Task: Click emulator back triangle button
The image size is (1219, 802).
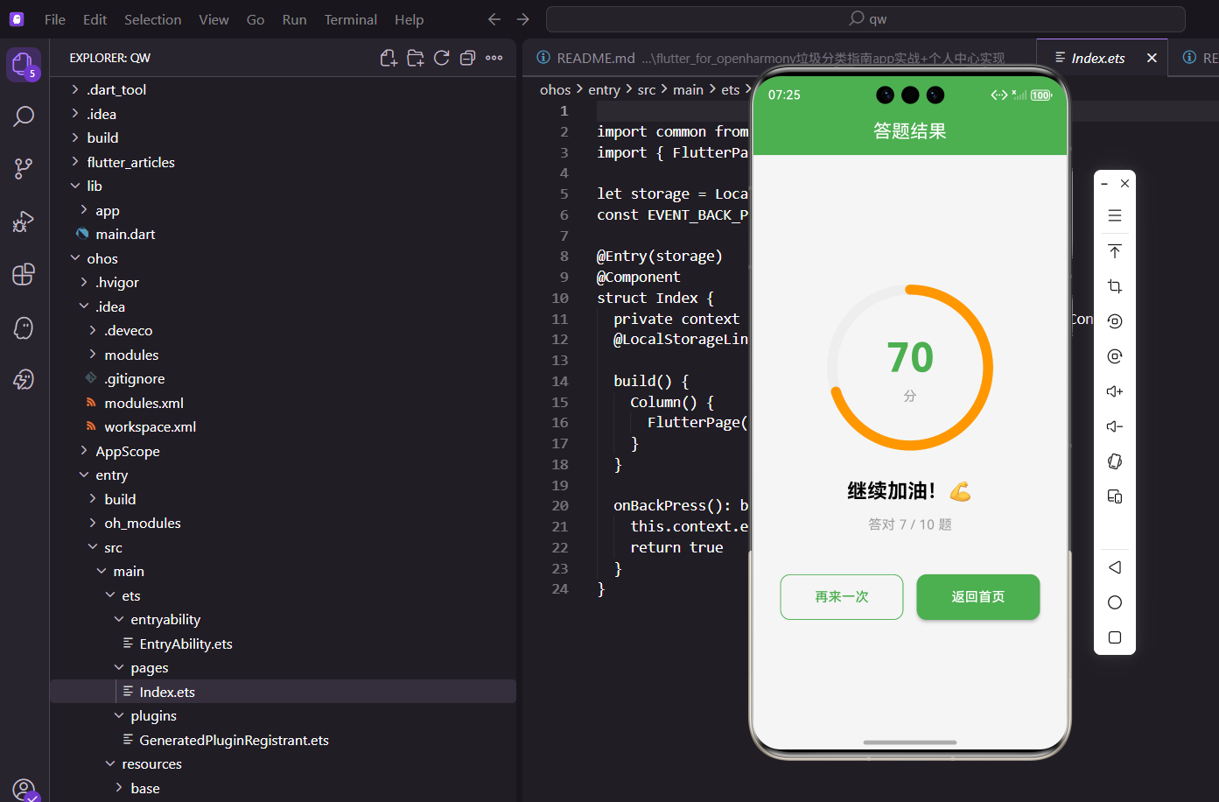Action: coord(1115,567)
